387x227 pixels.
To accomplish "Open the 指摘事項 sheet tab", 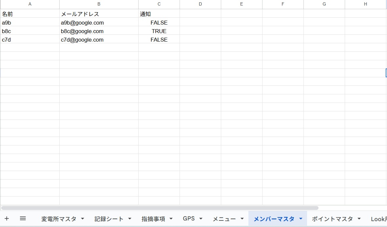I will [x=153, y=219].
